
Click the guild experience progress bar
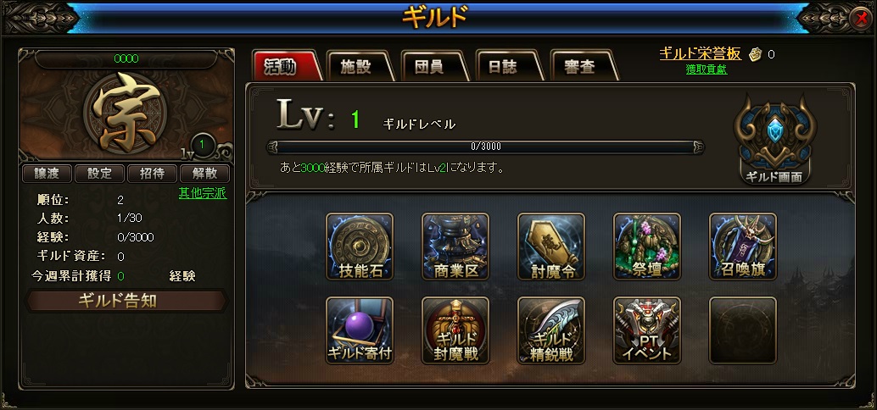coord(485,147)
